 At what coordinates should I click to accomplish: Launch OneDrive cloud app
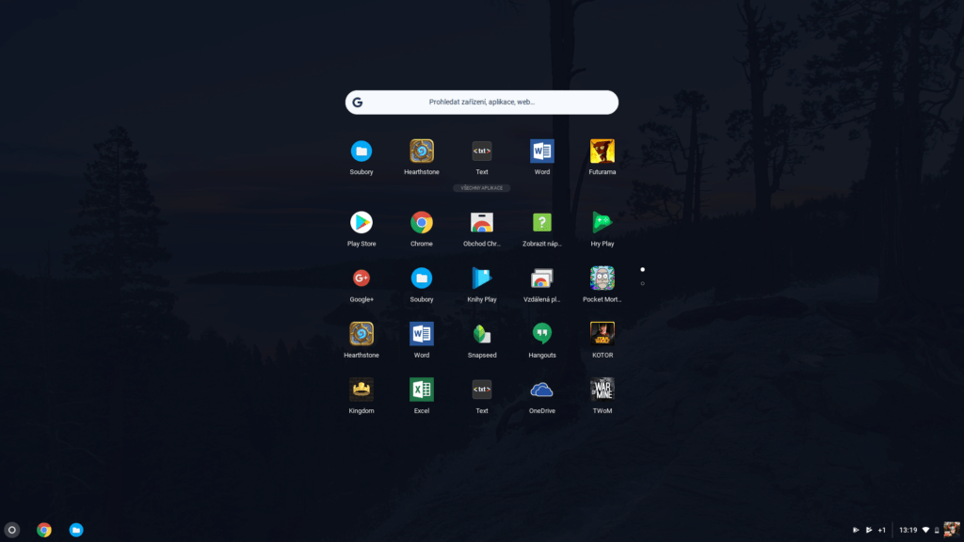542,390
